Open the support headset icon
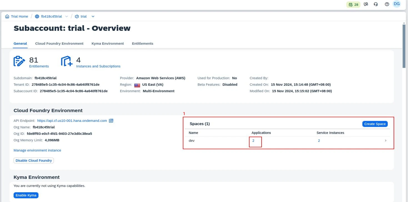The image size is (408, 202). click(x=376, y=4)
